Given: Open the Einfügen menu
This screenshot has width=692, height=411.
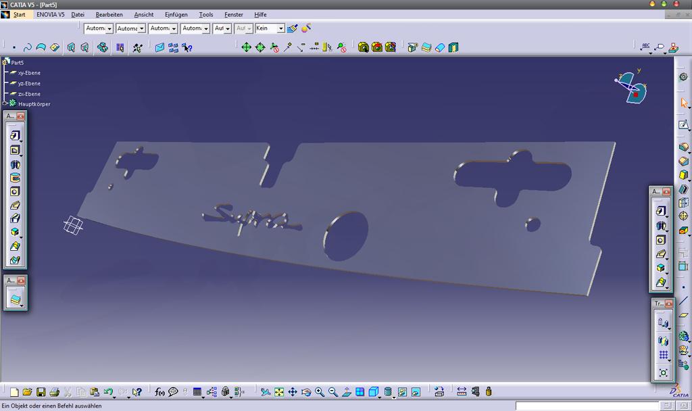Looking at the screenshot, I should [x=176, y=15].
